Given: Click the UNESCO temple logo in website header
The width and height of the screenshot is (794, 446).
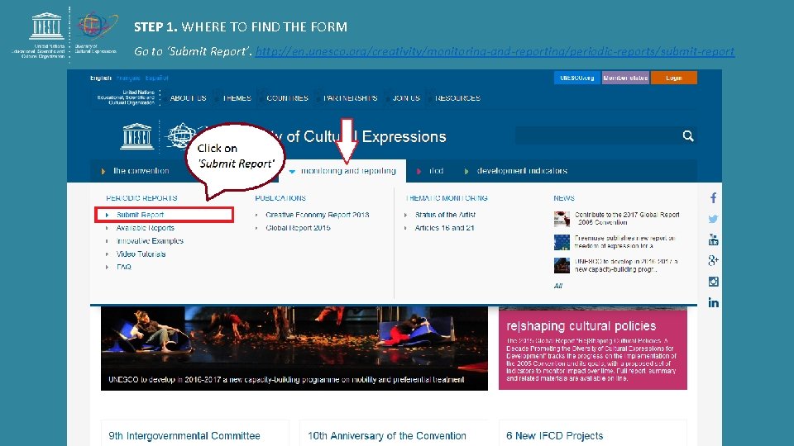Looking at the screenshot, I should pyautogui.click(x=136, y=136).
